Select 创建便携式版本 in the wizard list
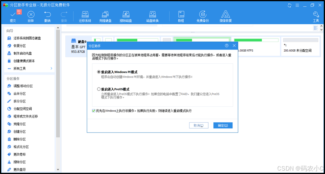The image size is (325, 174). pyautogui.click(x=21, y=61)
